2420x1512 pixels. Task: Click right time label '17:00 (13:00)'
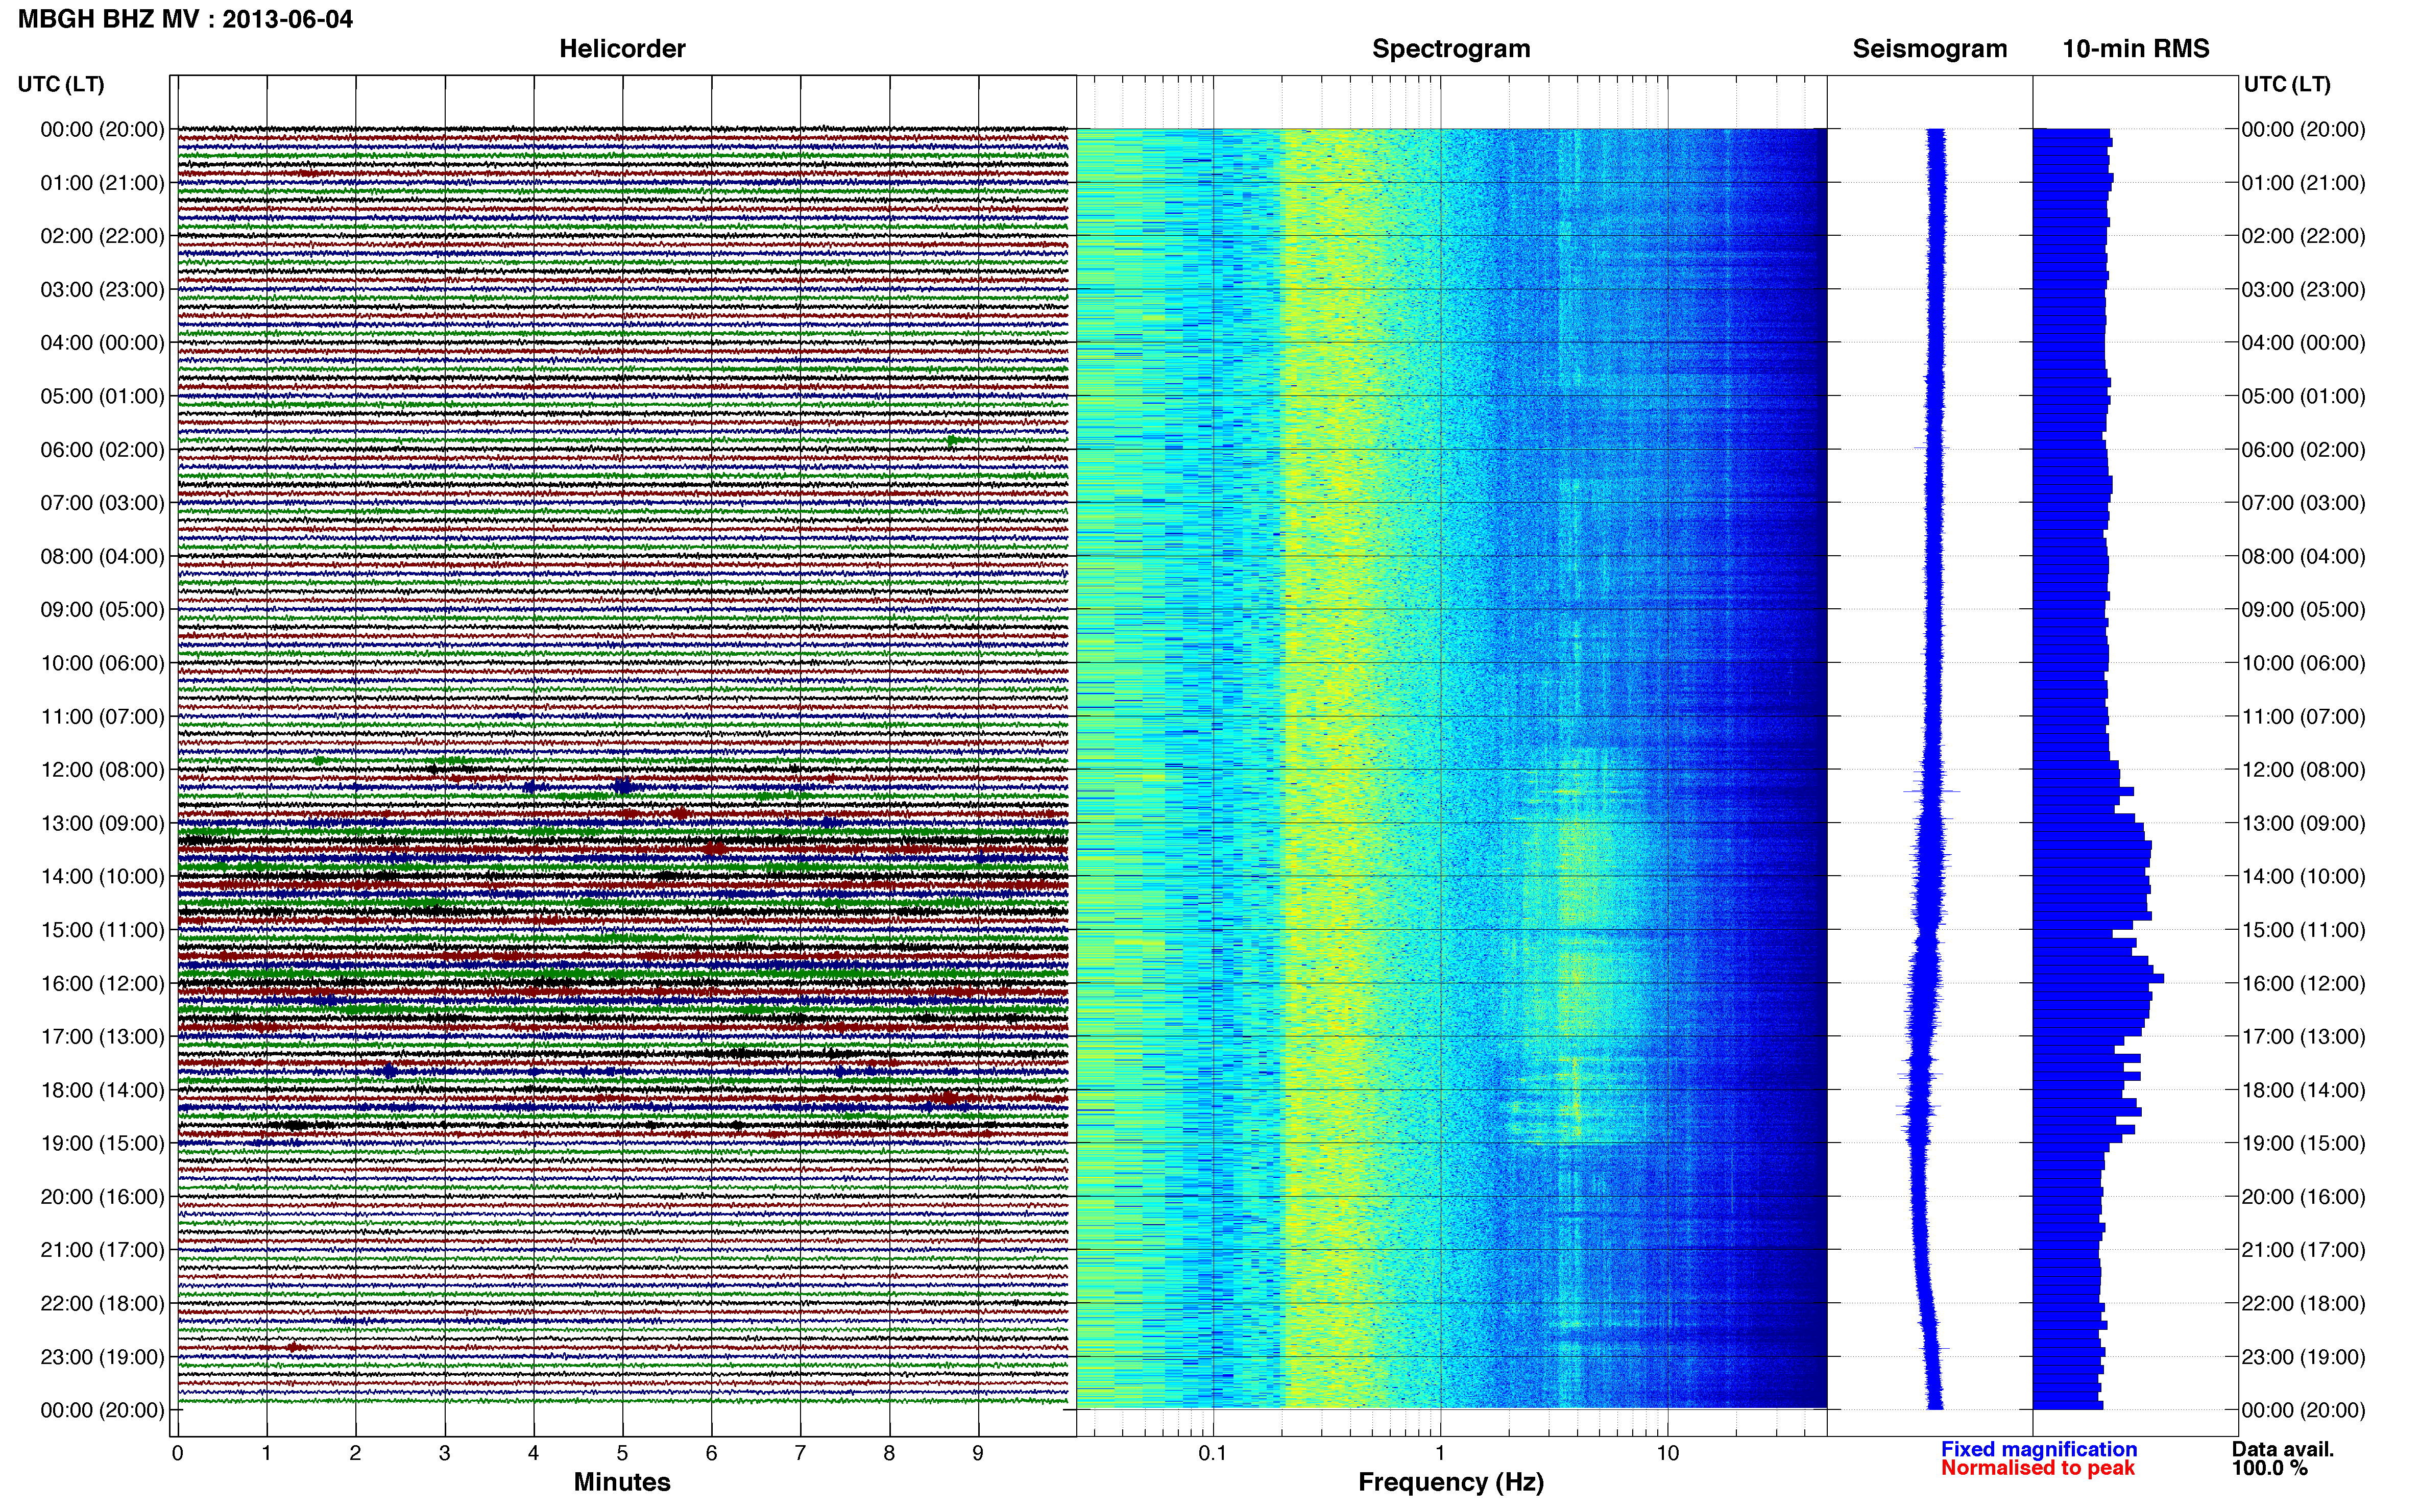click(x=2303, y=1037)
